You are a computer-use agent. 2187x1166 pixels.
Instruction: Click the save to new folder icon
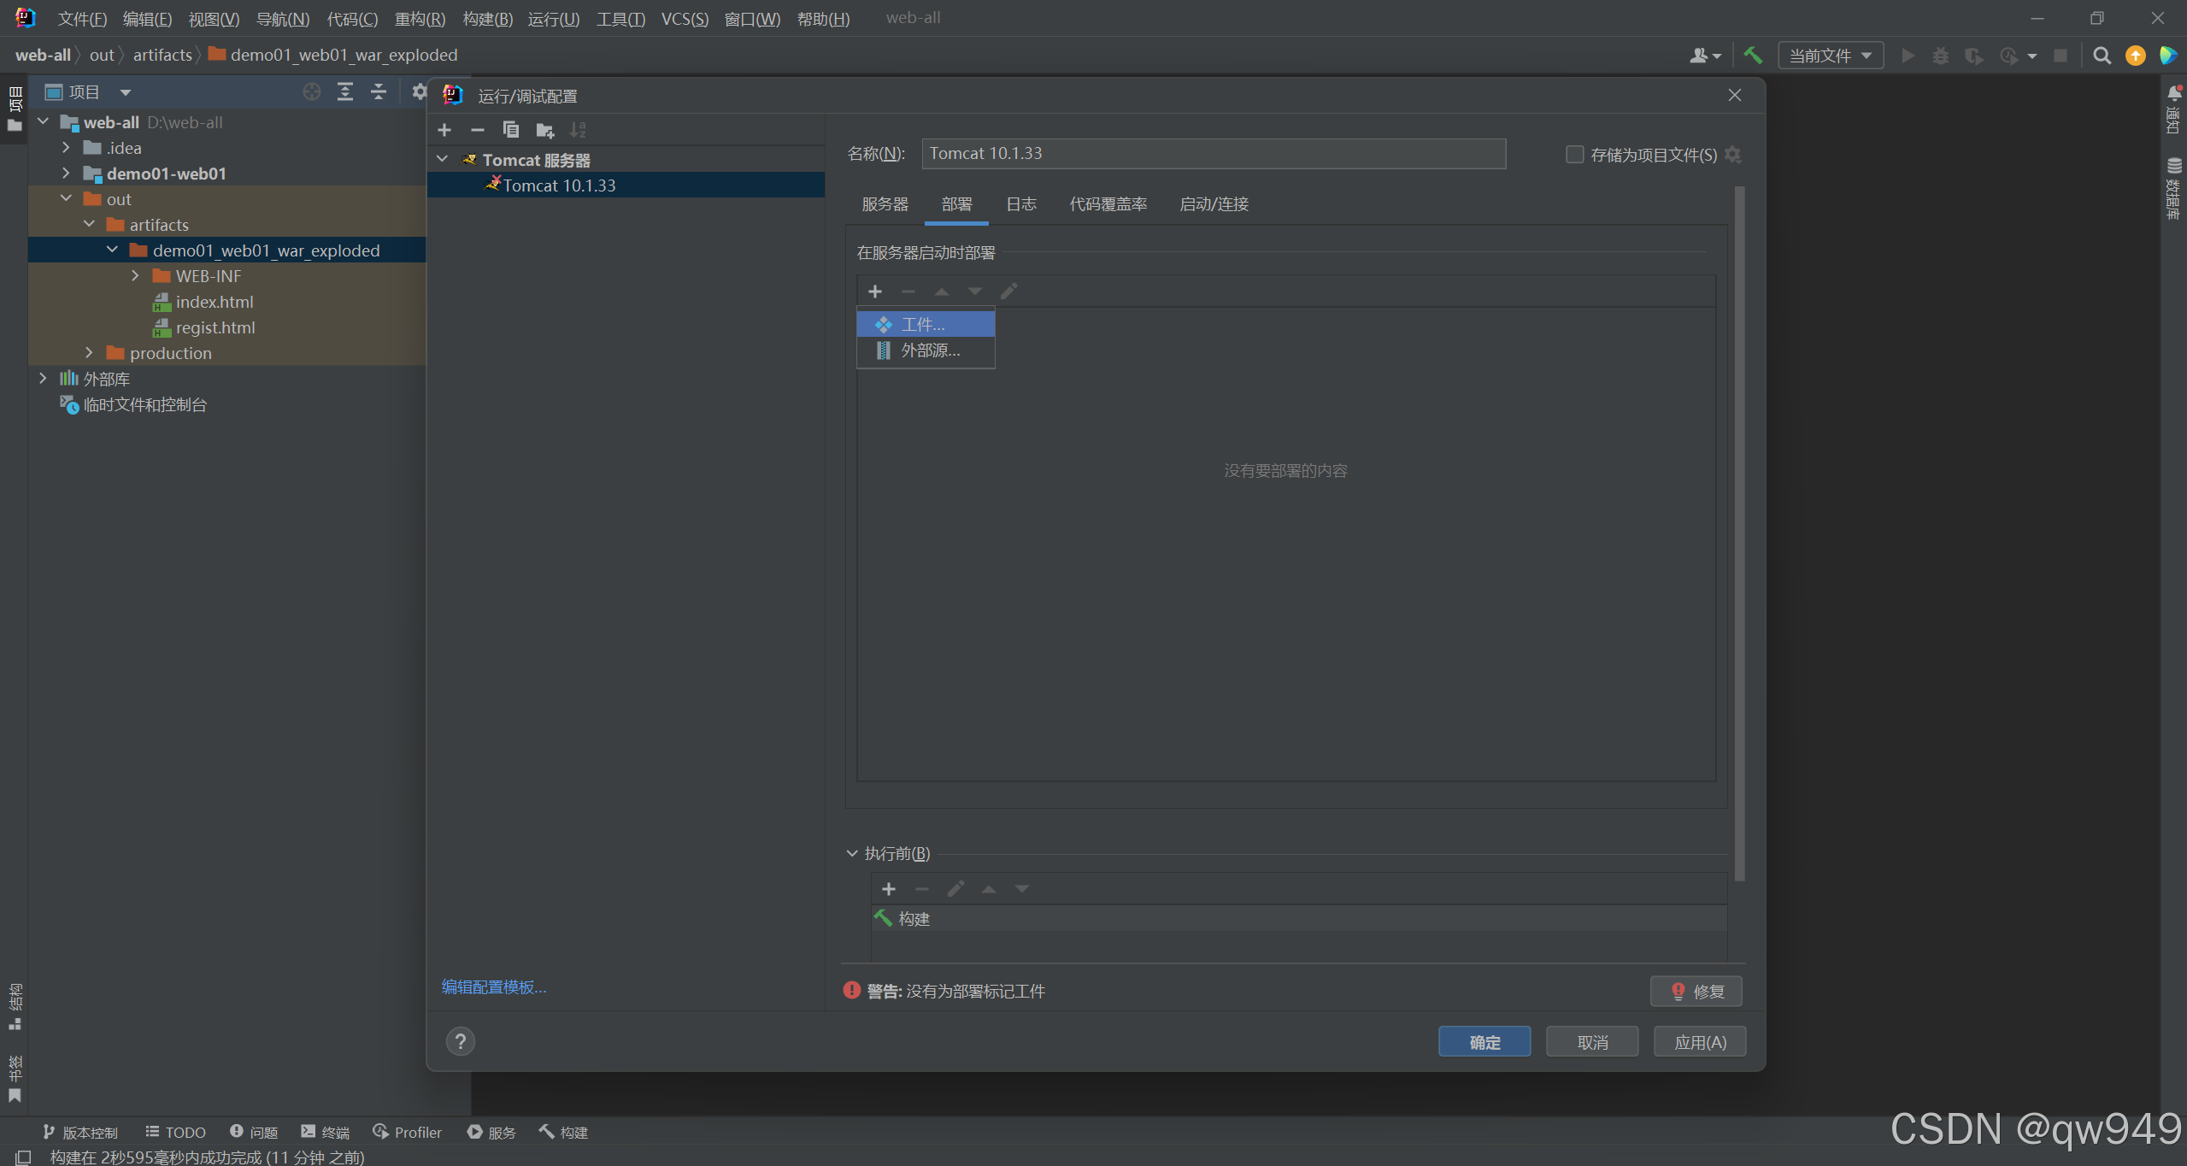pos(544,130)
